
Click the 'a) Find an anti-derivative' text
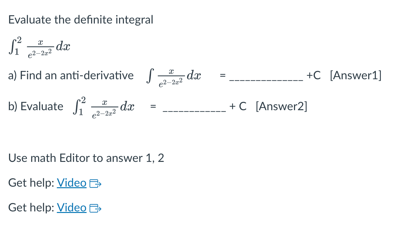coord(71,75)
